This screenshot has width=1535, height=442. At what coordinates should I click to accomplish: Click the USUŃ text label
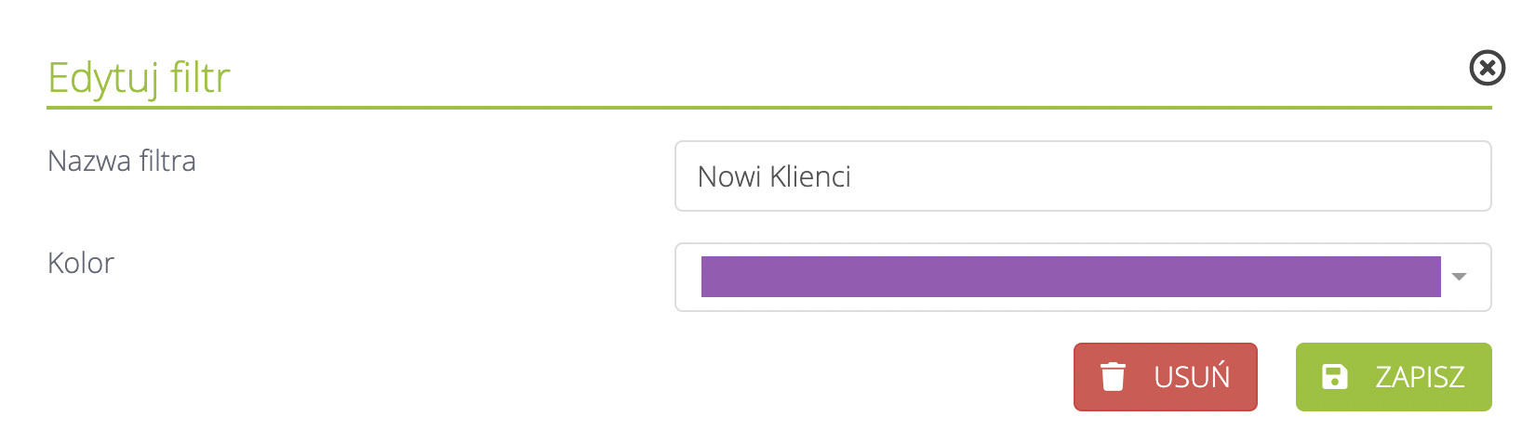[1192, 377]
